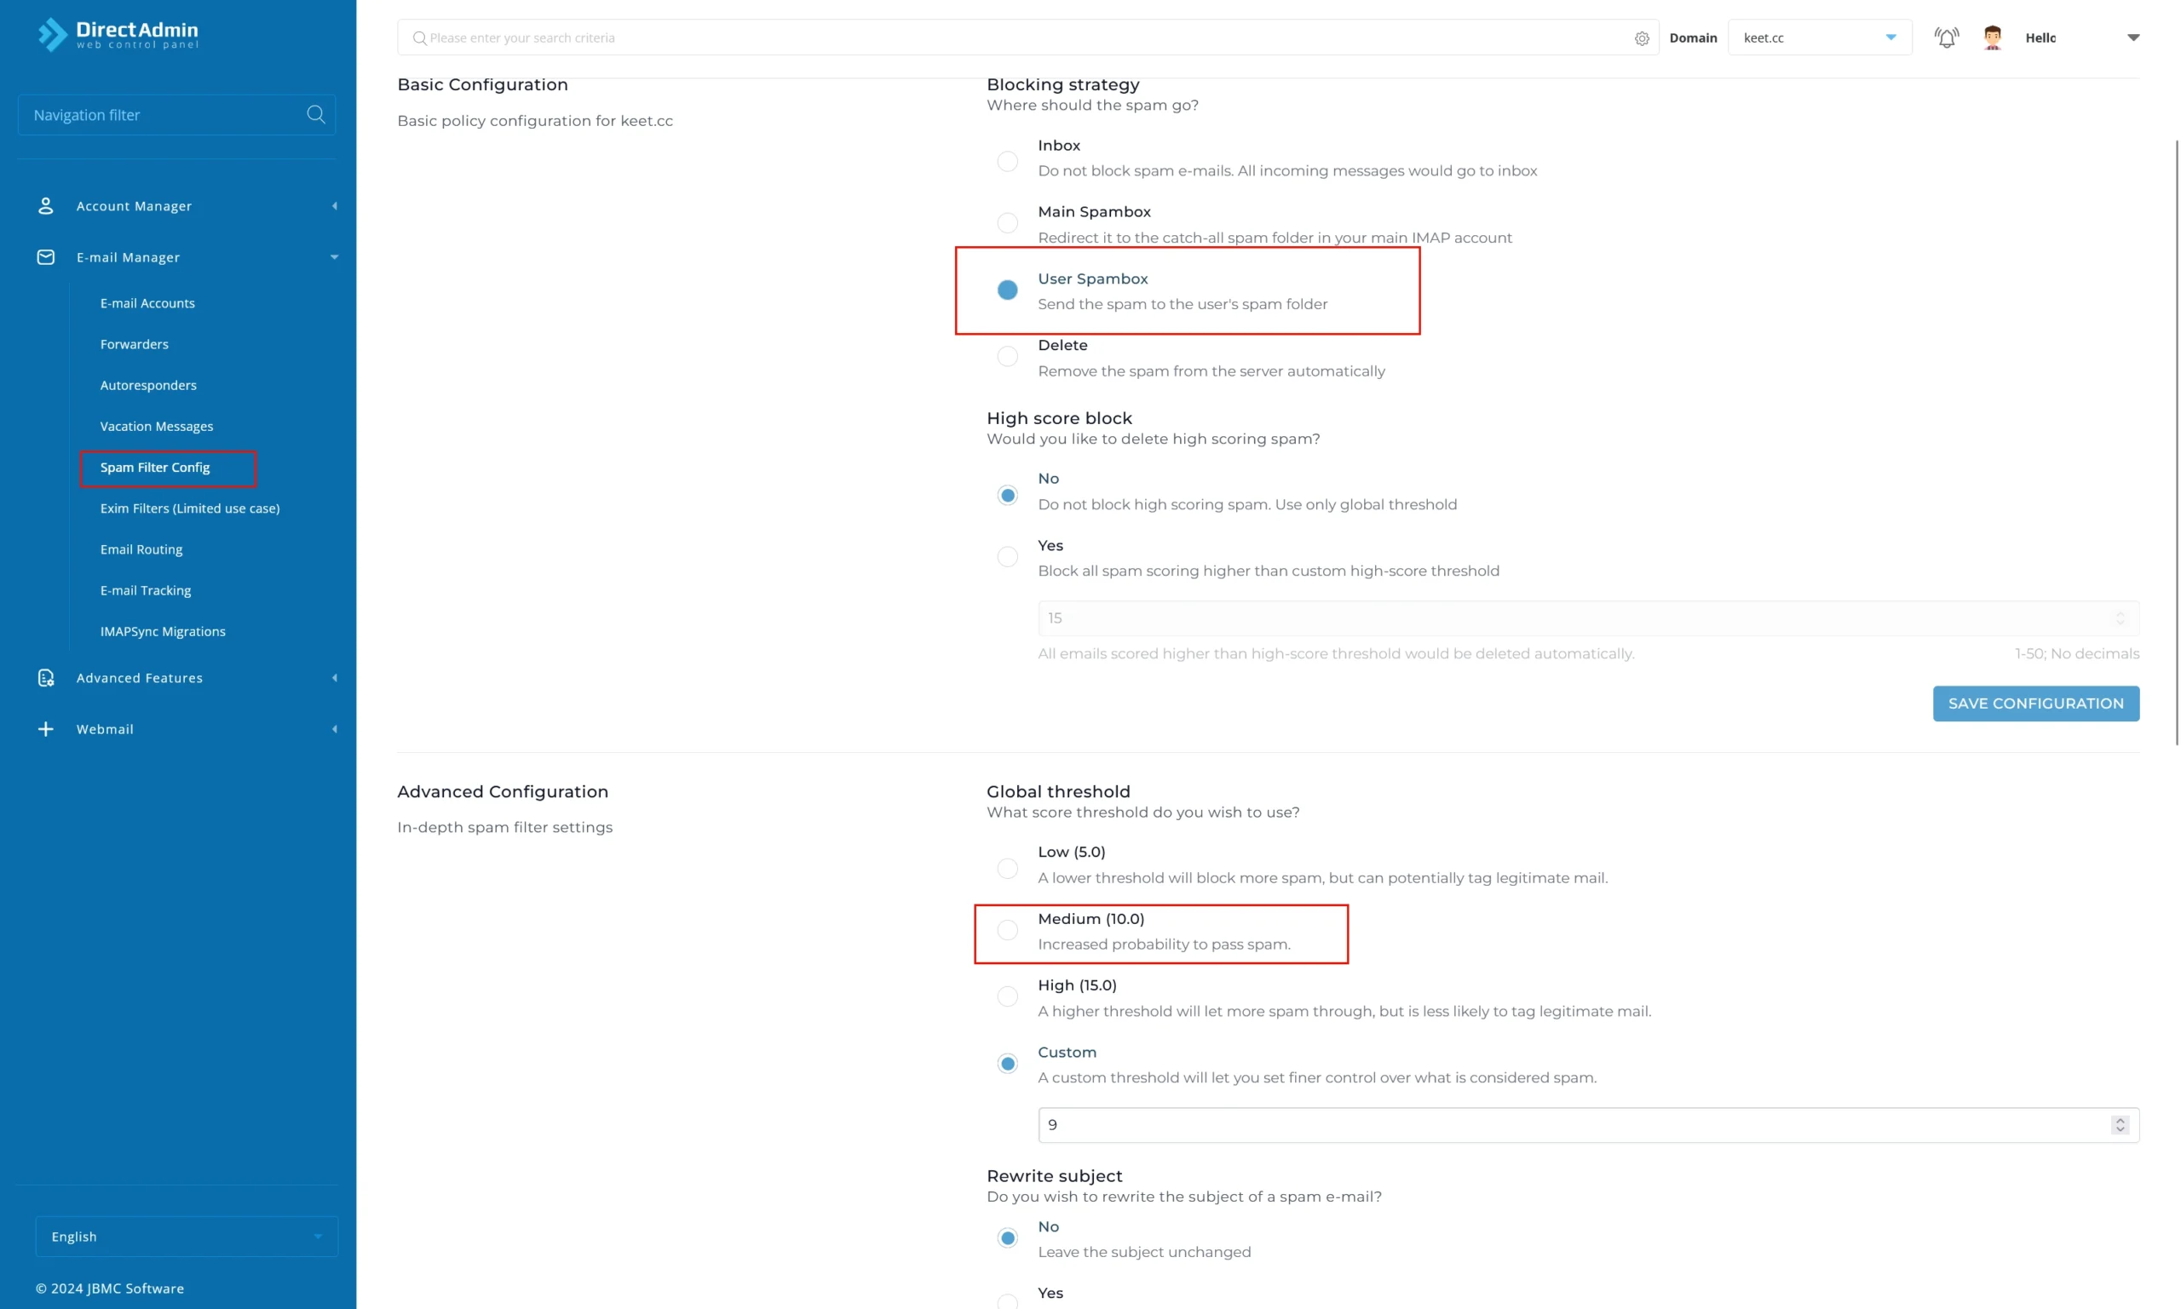Choose Medium (10.0) global threshold
Viewport: 2181px width, 1309px height.
click(1007, 930)
